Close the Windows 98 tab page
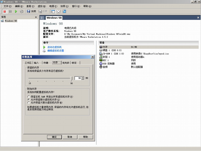Screen dimensions: 201x151 (x=198, y=18)
